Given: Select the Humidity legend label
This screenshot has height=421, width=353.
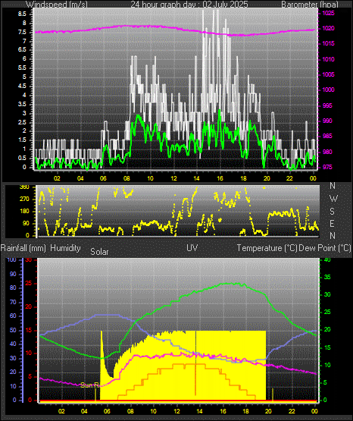Looking at the screenshot, I should pyautogui.click(x=65, y=248).
